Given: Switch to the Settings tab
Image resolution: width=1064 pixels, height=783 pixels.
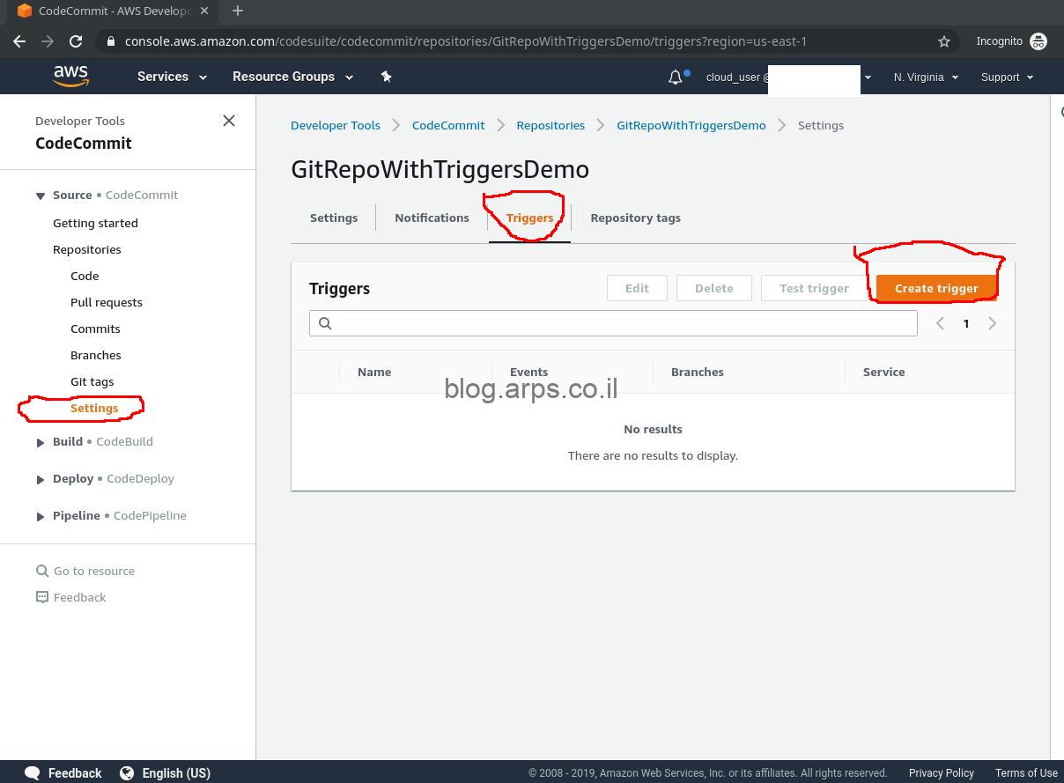Looking at the screenshot, I should 334,218.
